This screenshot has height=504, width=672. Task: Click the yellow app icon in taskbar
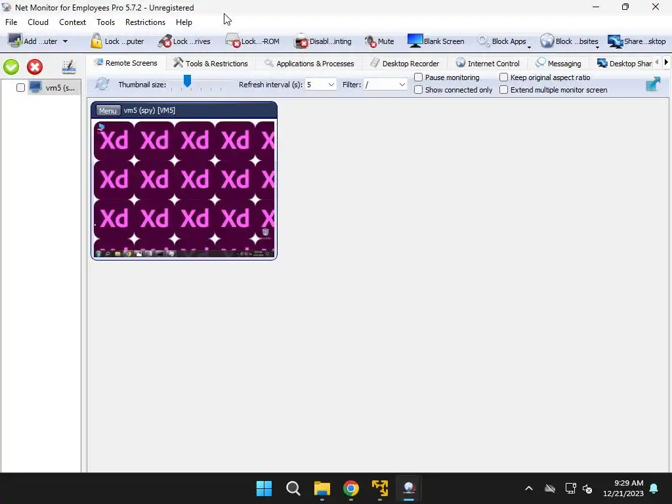click(x=380, y=488)
